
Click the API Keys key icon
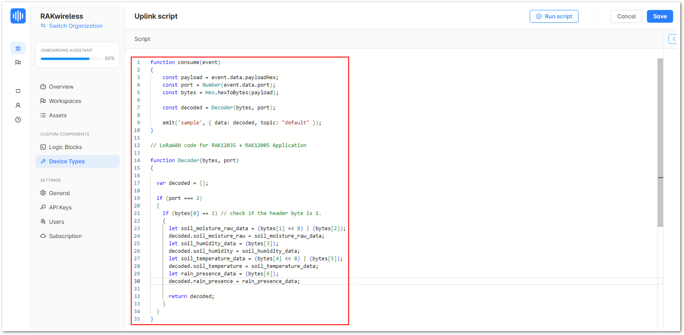[x=43, y=207]
